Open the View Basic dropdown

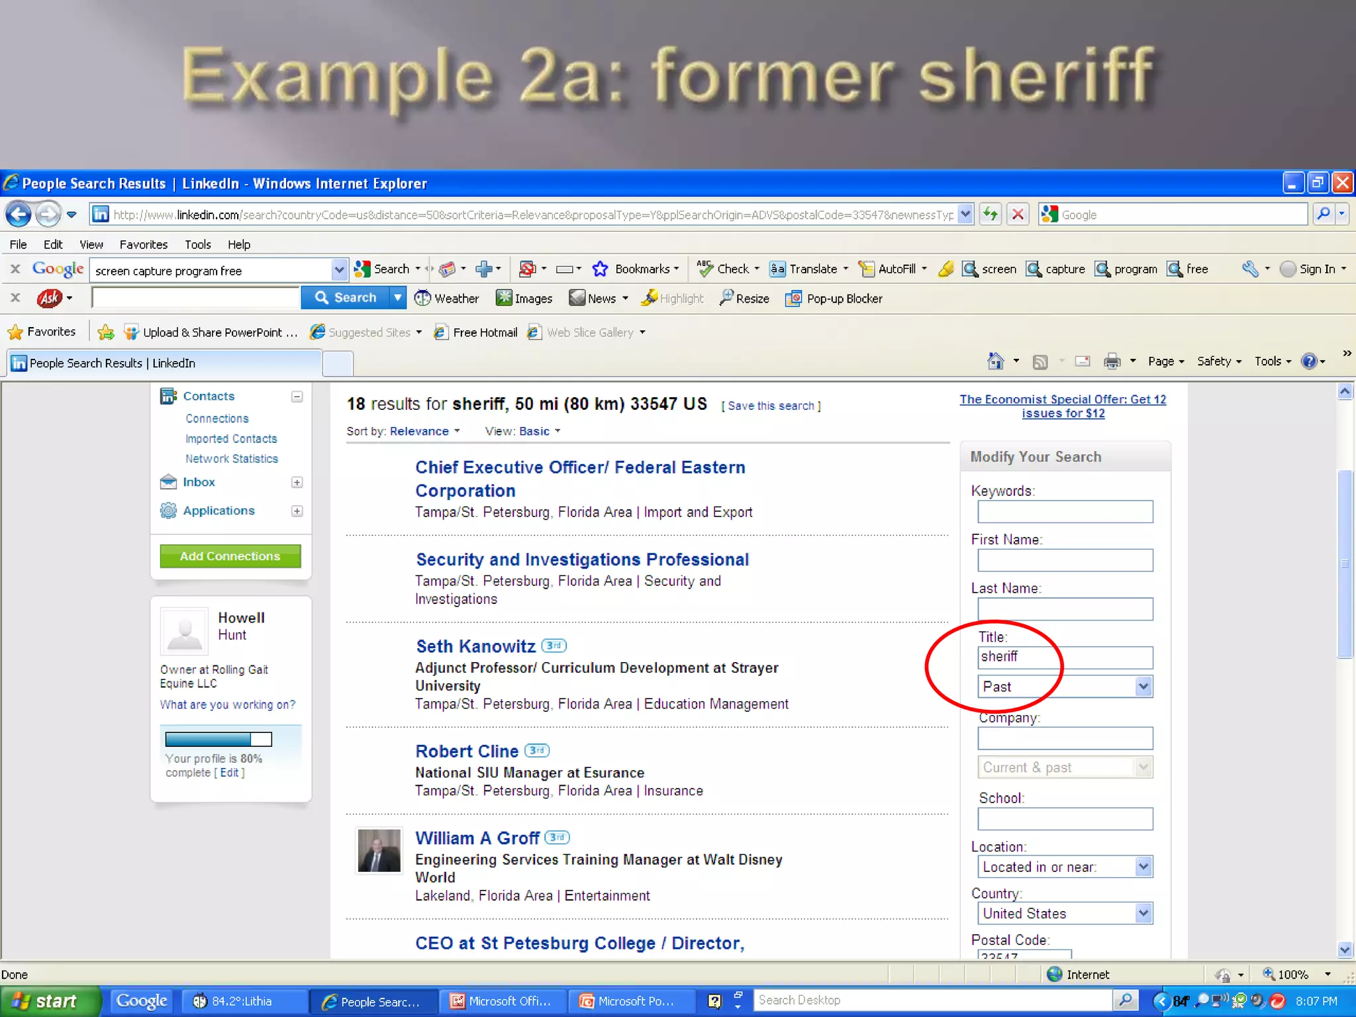point(540,431)
